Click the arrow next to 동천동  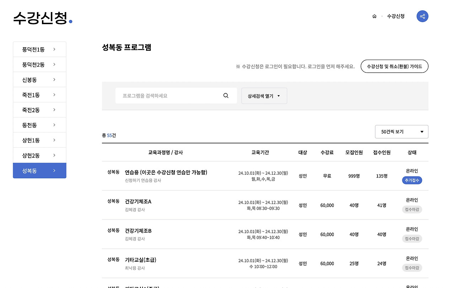pos(54,125)
